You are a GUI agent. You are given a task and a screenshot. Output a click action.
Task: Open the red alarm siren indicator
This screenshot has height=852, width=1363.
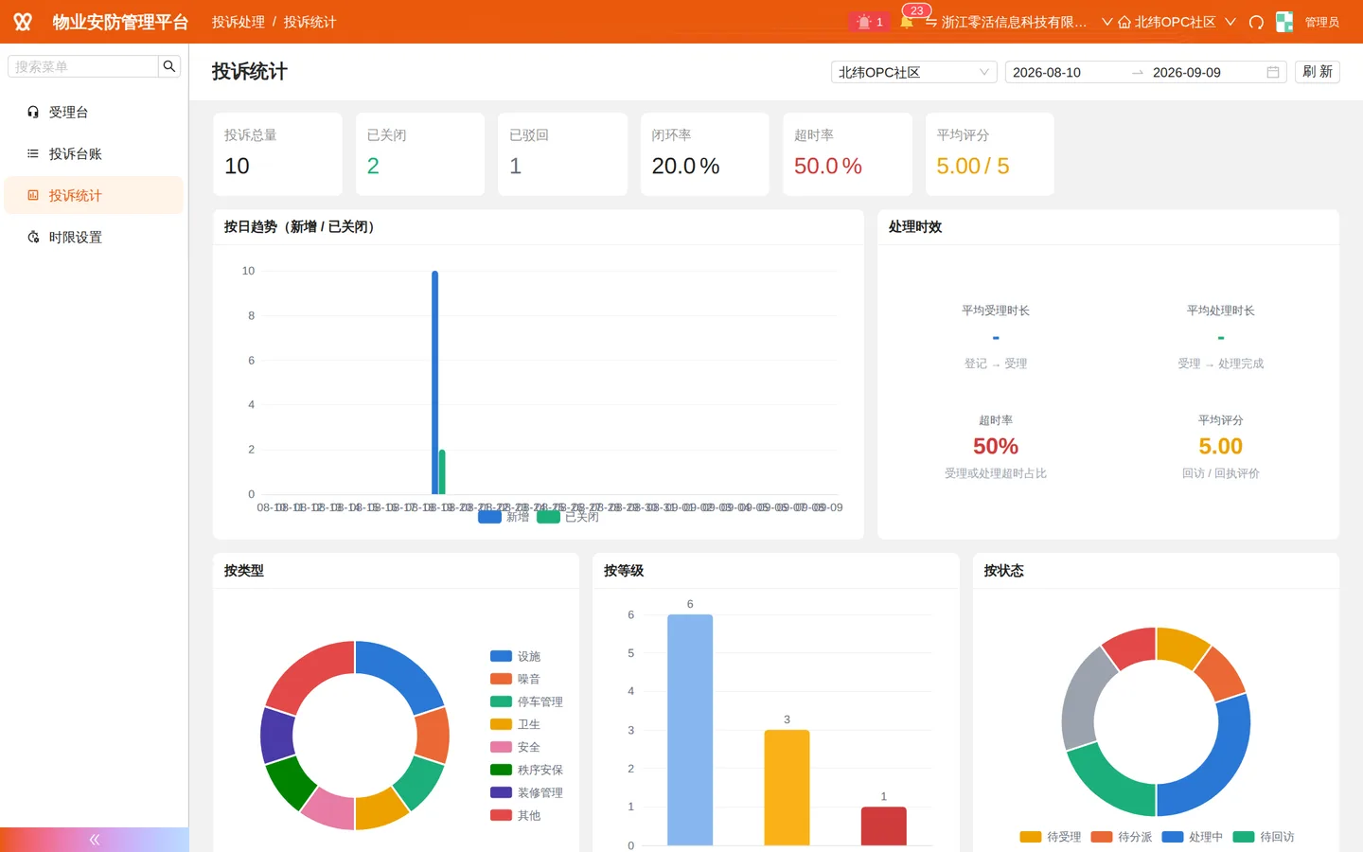869,22
